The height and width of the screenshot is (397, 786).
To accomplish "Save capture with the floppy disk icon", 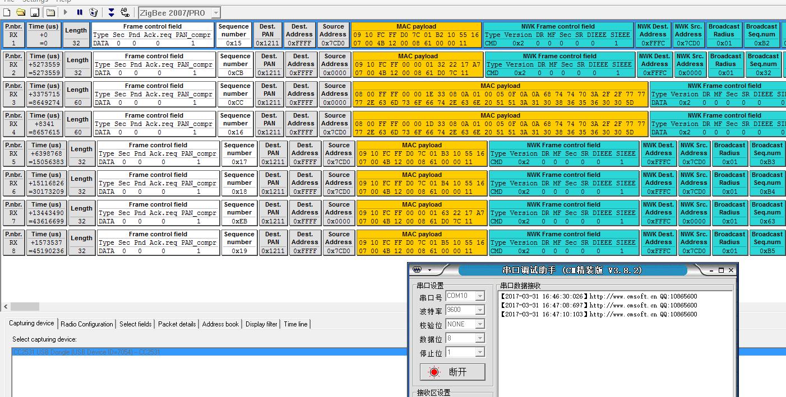I will point(35,12).
